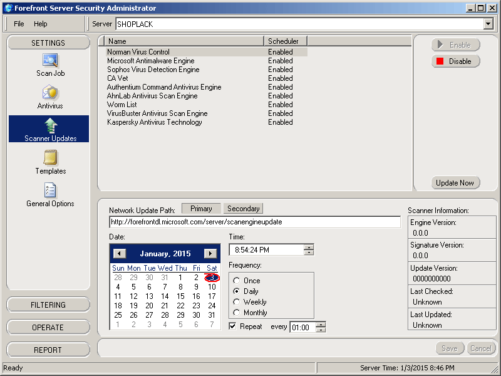
Task: Increase the Time value with up arrow
Action: [309, 247]
